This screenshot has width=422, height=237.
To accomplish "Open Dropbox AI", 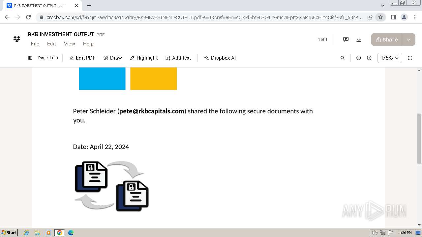I will [220, 58].
